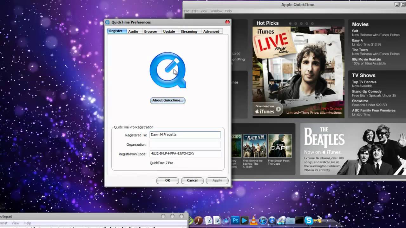Open the Help menu in Notepad
406x228 pixels.
(27, 223)
